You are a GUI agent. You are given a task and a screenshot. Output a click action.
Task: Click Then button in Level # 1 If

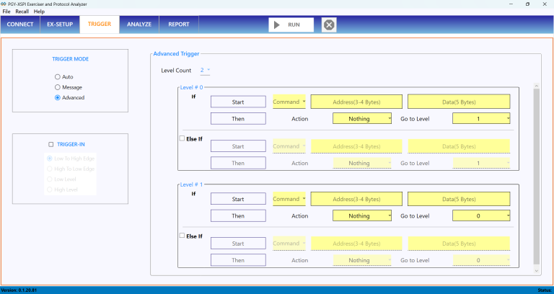pos(238,215)
